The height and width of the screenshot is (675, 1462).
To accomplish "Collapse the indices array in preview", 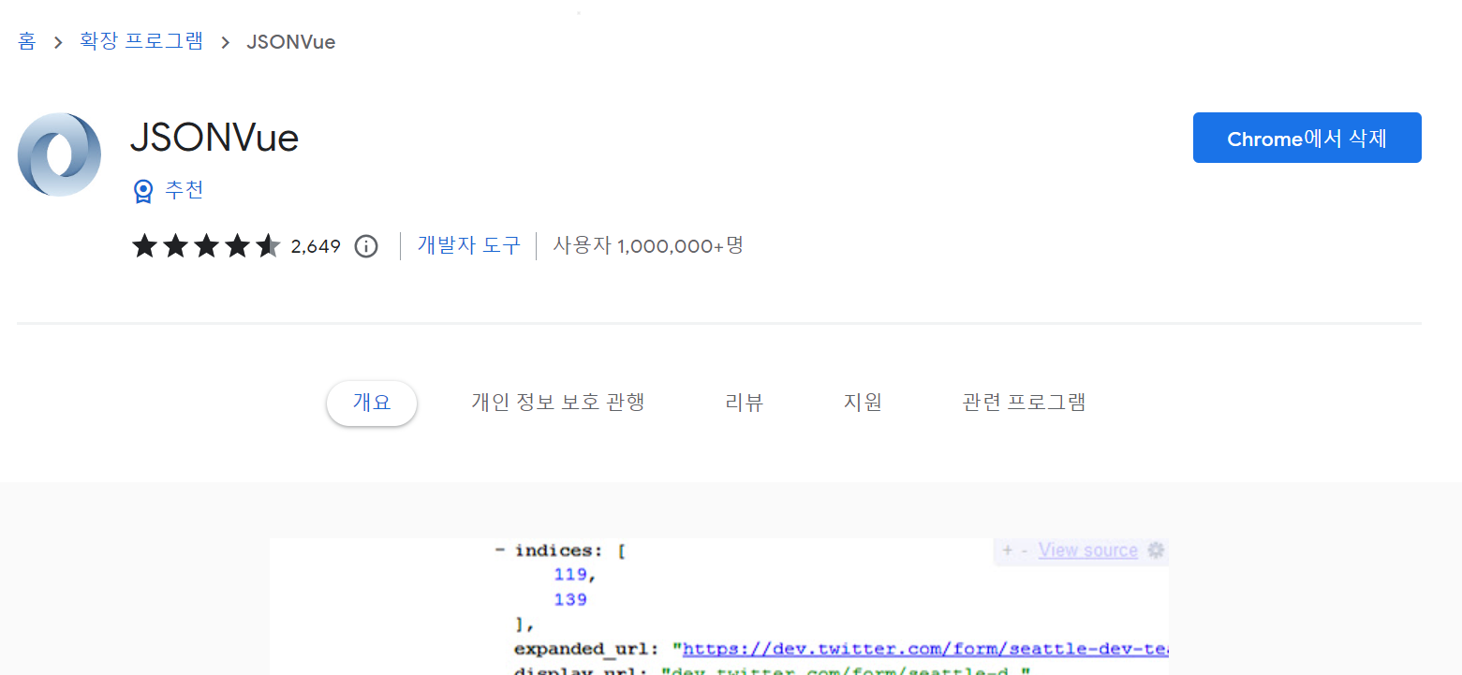I will coord(500,550).
